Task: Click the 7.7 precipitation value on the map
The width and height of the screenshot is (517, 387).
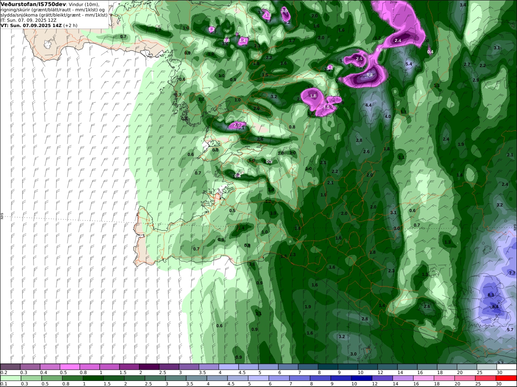Action: tap(512, 273)
